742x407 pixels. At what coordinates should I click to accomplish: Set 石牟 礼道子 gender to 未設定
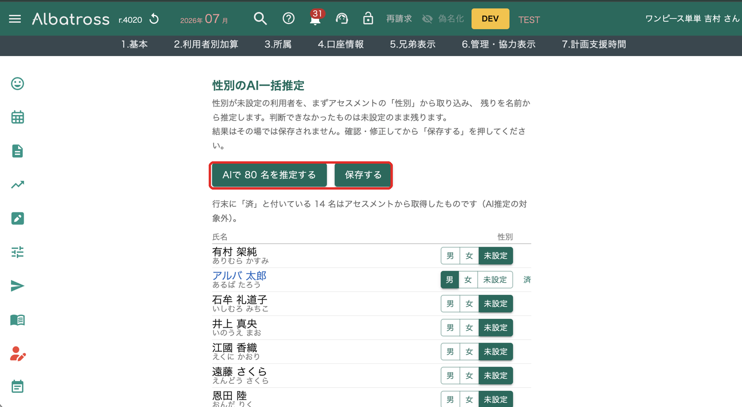(496, 304)
